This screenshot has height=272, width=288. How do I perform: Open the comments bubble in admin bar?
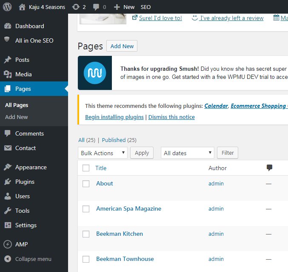[x=96, y=7]
